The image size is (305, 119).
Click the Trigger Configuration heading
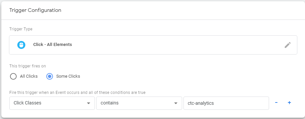click(x=35, y=10)
